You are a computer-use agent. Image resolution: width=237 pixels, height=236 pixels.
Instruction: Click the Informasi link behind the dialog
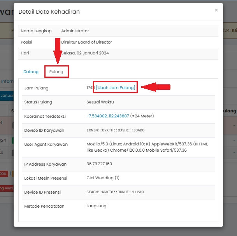pos(7,82)
